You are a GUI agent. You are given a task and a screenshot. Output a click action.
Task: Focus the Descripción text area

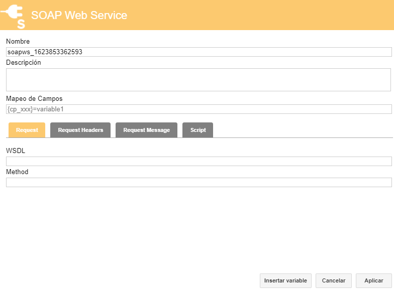tap(199, 80)
